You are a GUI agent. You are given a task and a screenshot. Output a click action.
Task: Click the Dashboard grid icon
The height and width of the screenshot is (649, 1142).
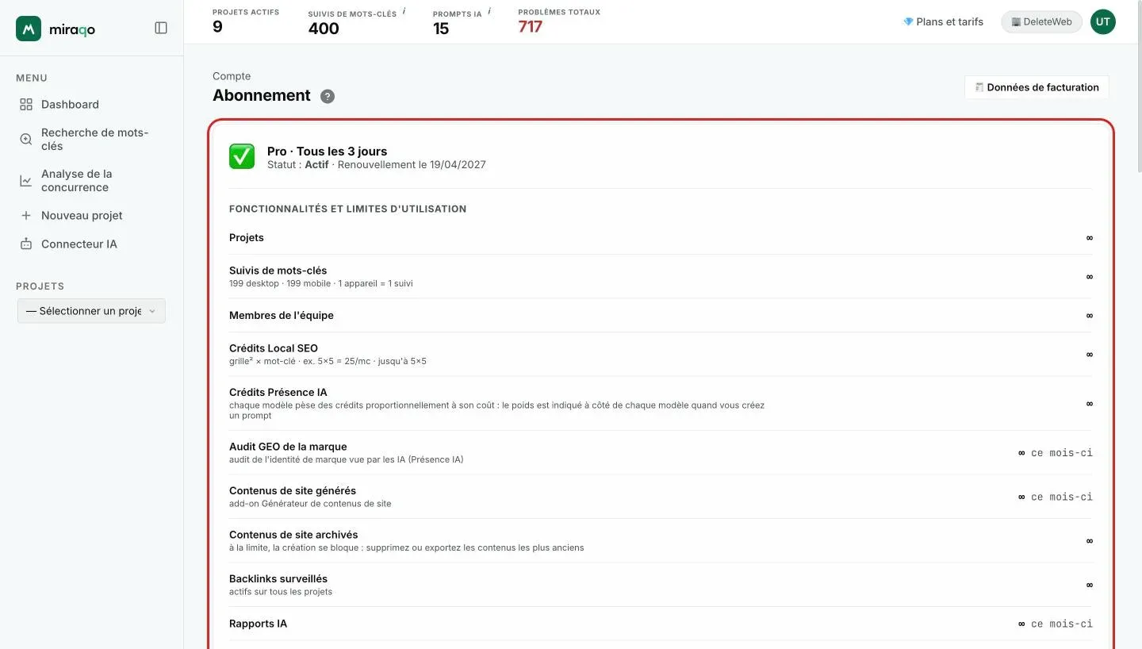[26, 104]
